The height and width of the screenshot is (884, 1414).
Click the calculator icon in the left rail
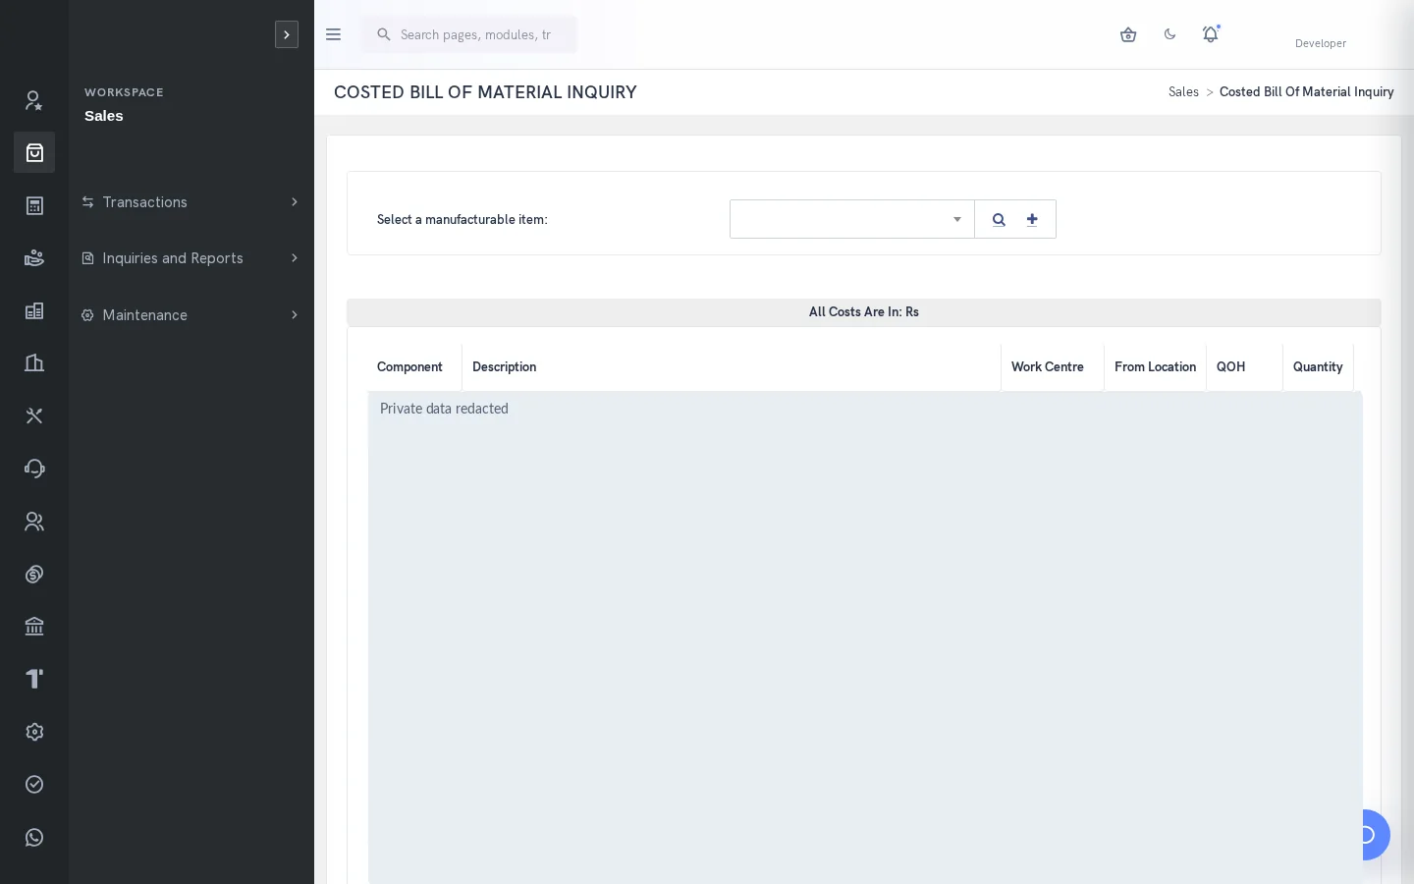pyautogui.click(x=34, y=205)
